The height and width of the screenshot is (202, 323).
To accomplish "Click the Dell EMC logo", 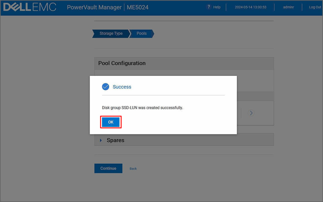I will 30,7.
